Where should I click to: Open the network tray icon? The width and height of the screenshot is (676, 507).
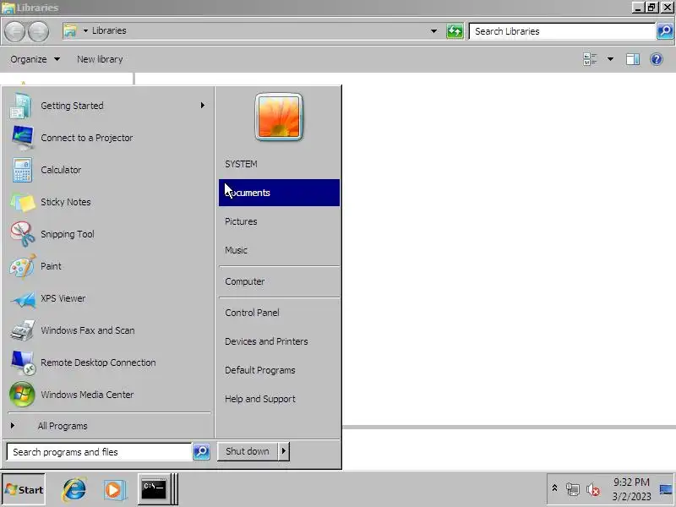(x=573, y=490)
